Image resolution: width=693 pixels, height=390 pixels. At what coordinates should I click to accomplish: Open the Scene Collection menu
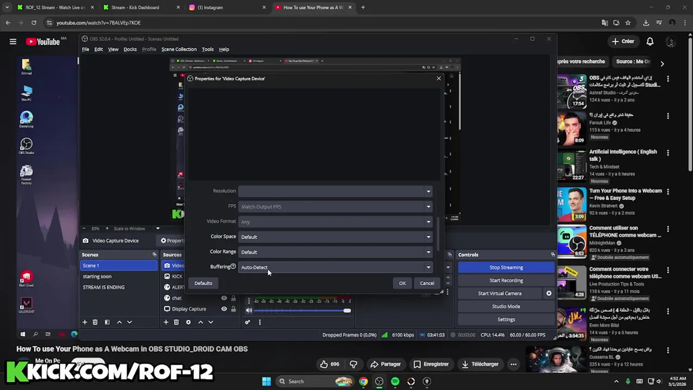179,49
